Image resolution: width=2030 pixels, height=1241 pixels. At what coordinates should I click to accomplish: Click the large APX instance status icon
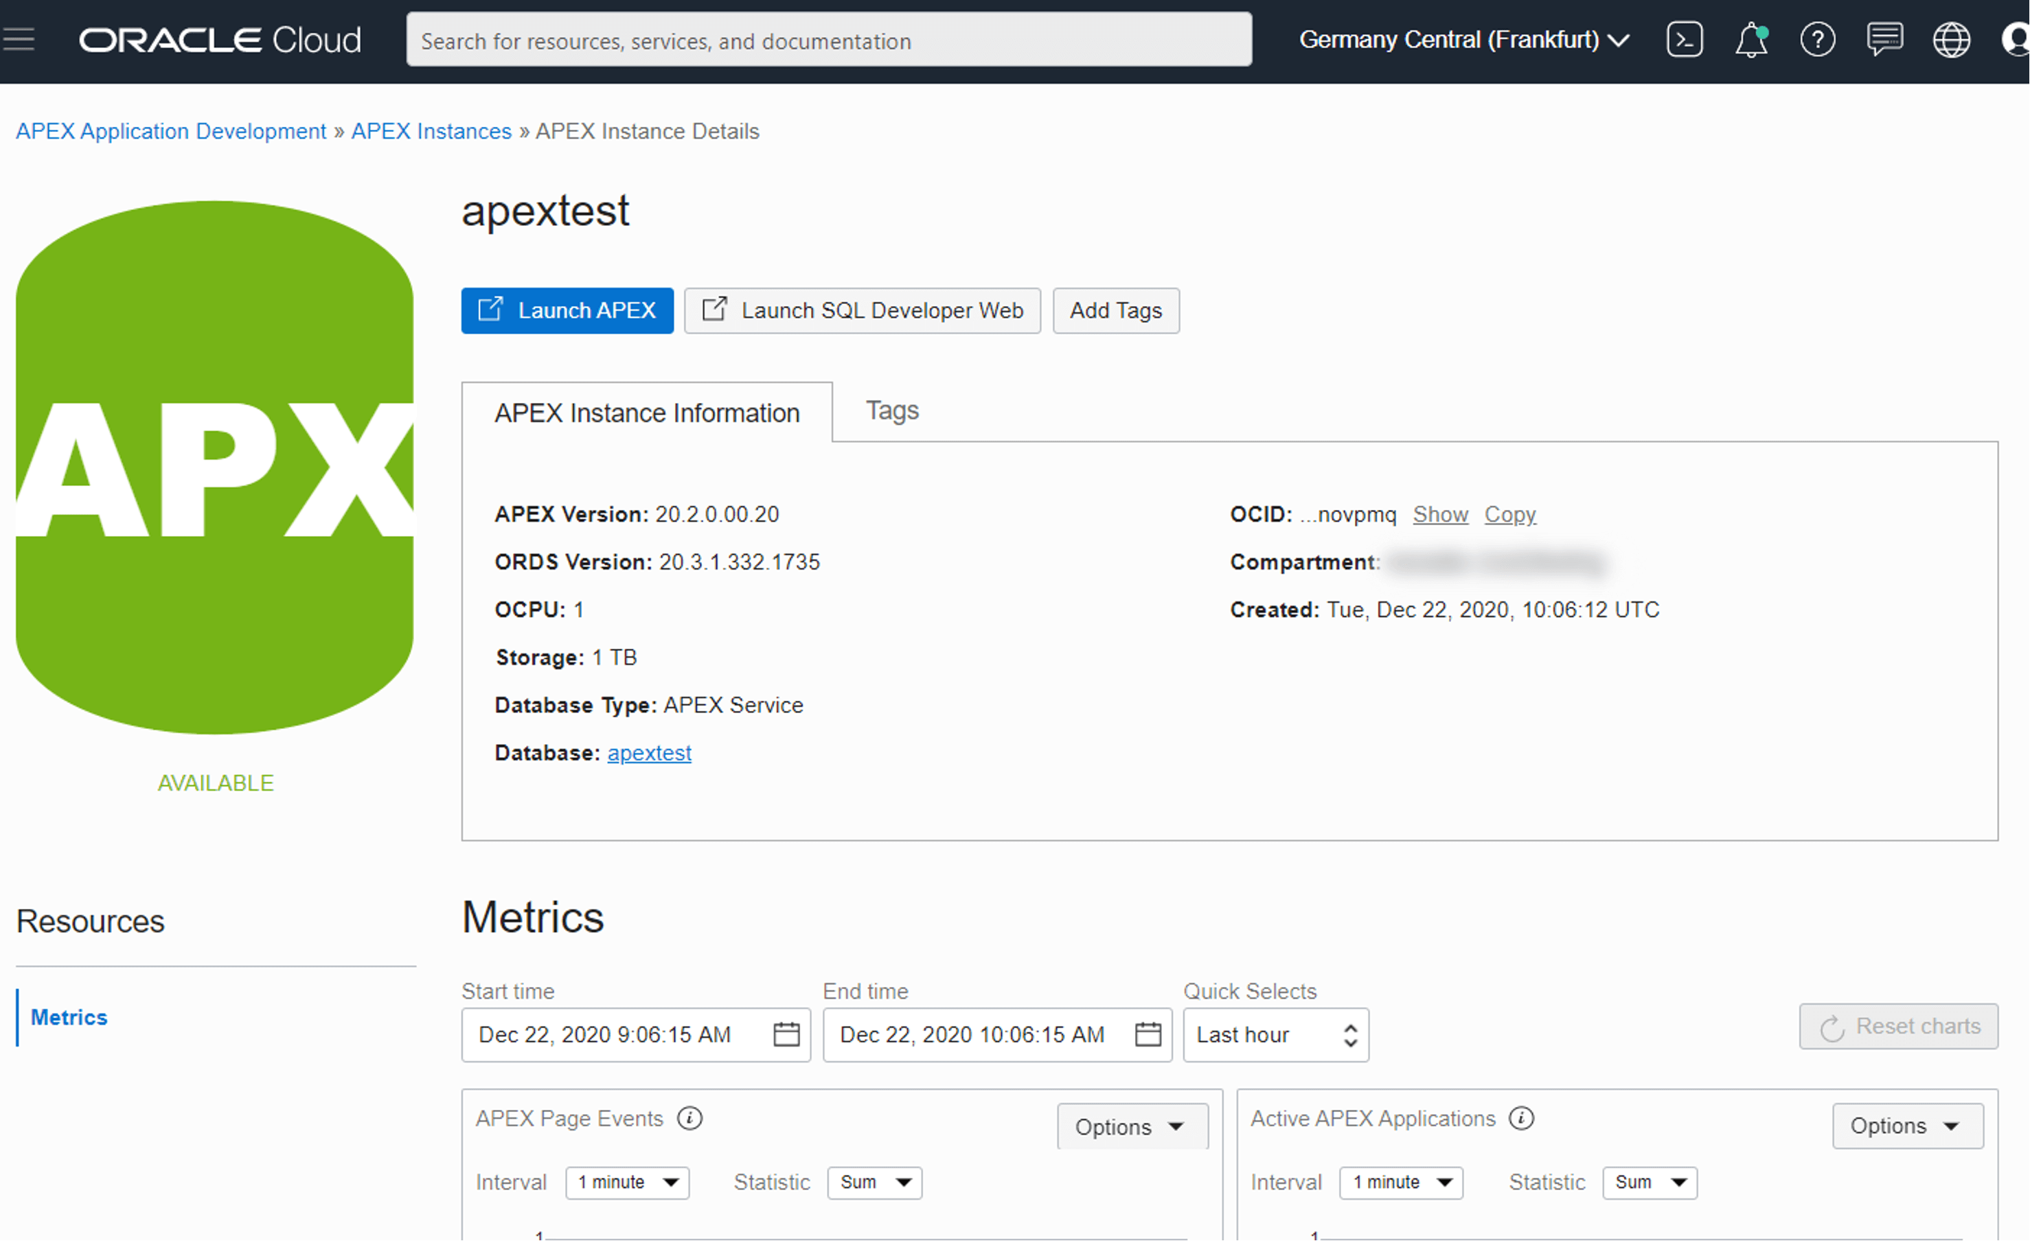coord(215,467)
